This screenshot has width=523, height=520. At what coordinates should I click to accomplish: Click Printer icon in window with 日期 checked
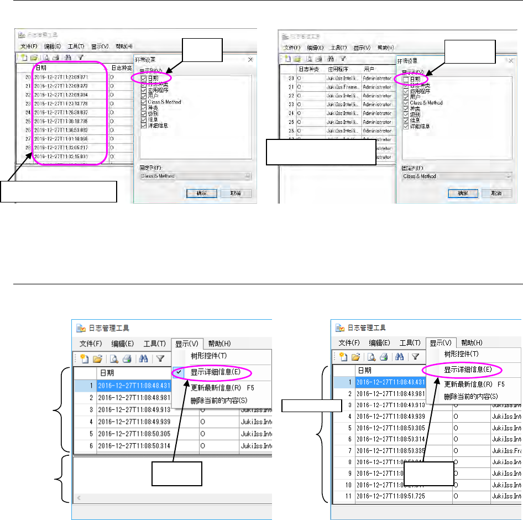56,58
